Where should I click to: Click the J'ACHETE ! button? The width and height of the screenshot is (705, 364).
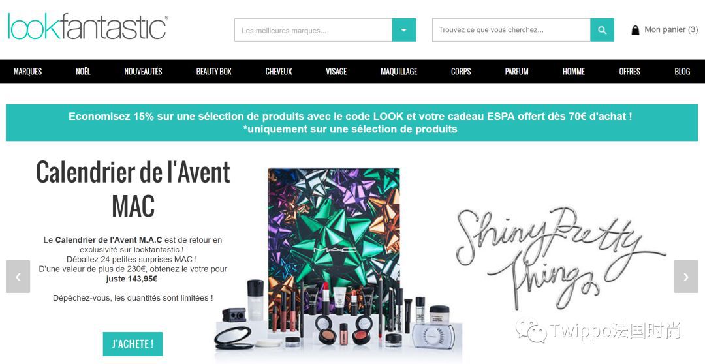coord(133,344)
